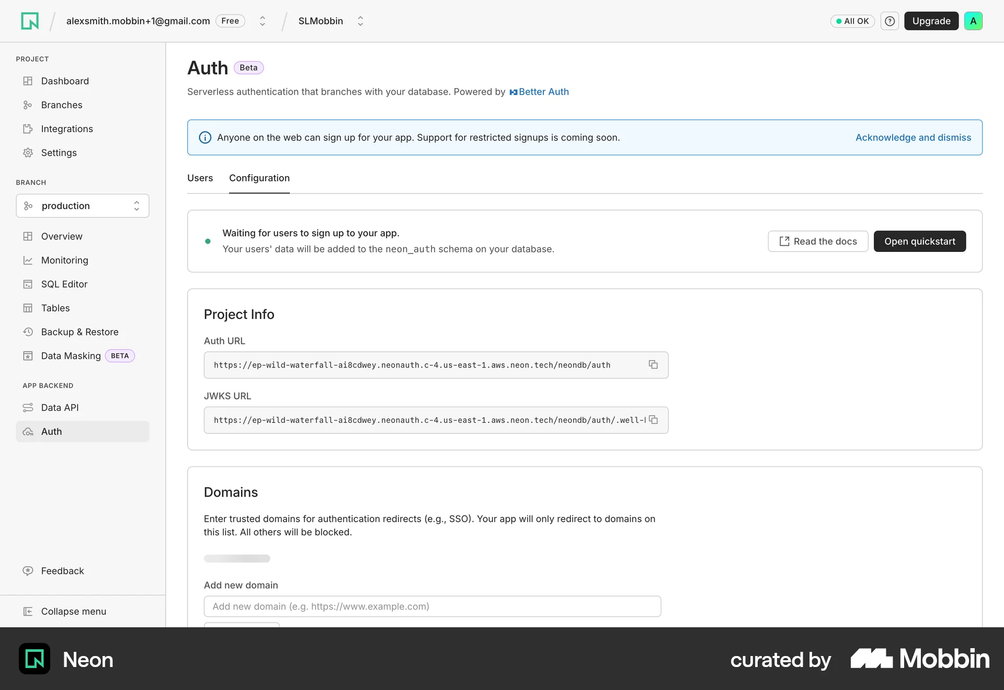Click the Neon logo in top bar
1004x690 pixels.
coord(30,21)
